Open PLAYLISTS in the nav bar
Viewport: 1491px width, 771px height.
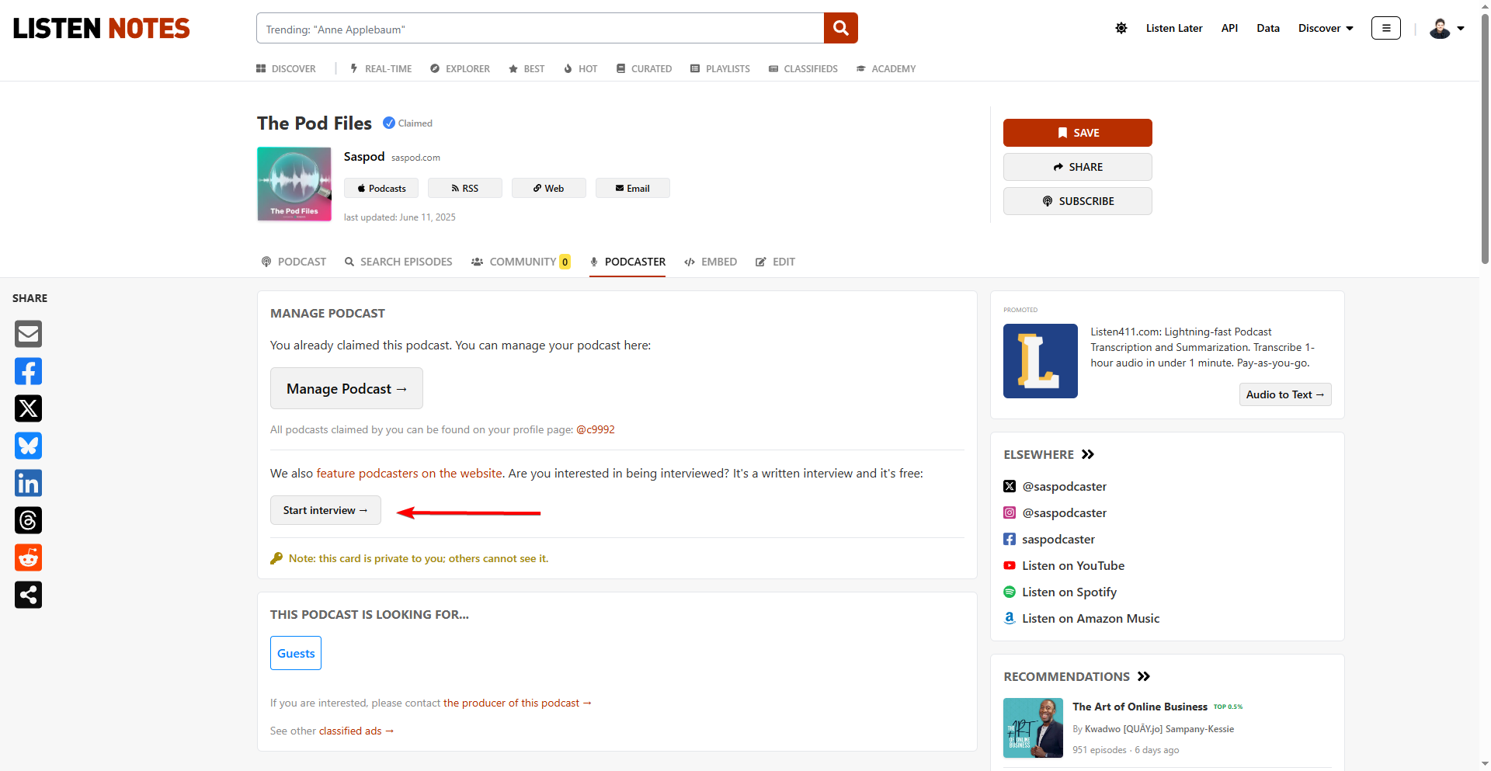tap(720, 68)
